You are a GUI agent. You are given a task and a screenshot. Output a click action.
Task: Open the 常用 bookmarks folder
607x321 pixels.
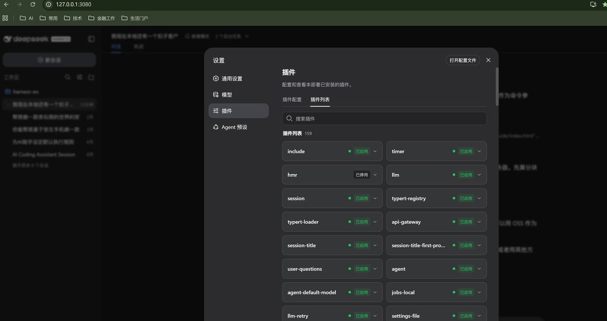point(49,18)
